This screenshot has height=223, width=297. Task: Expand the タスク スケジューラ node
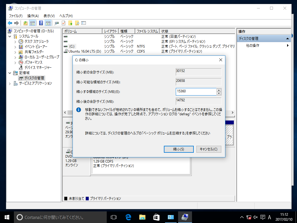click(15, 42)
